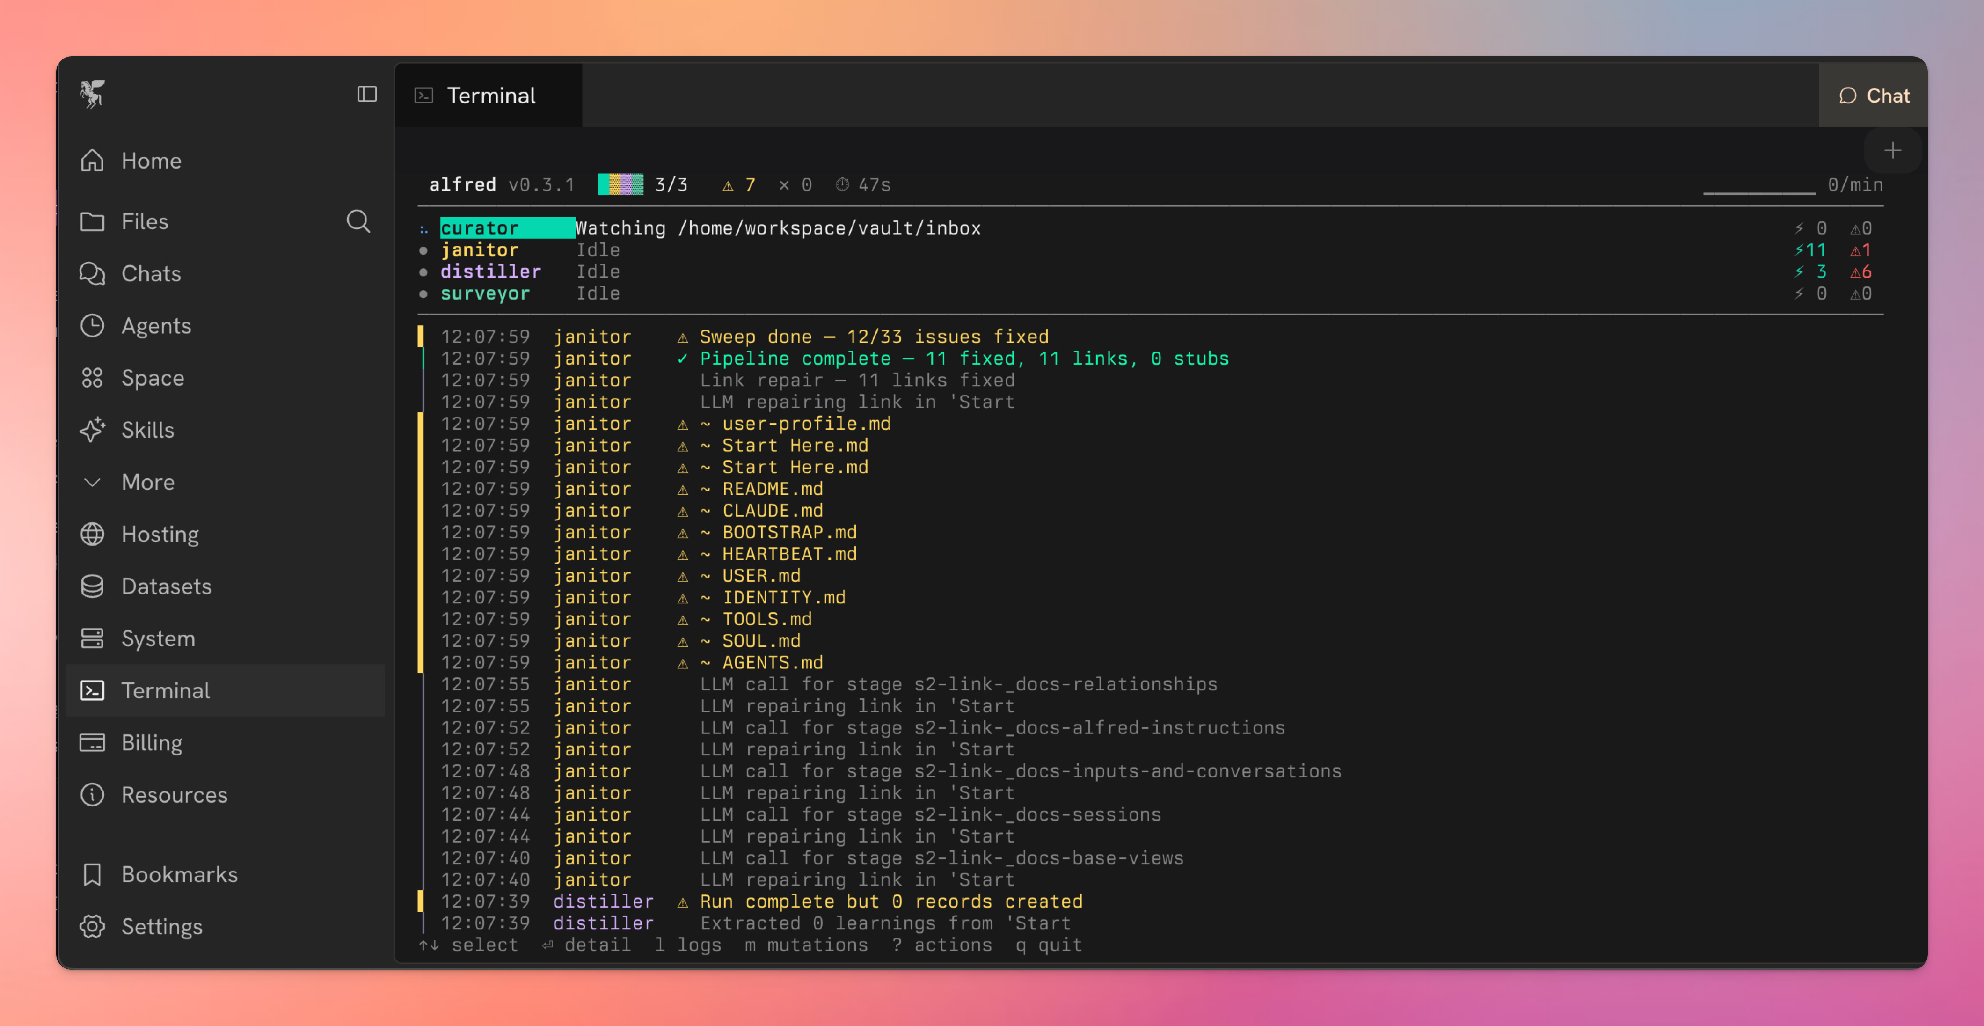Open Space via its four-circles icon
The width and height of the screenshot is (1984, 1026).
[x=93, y=377]
